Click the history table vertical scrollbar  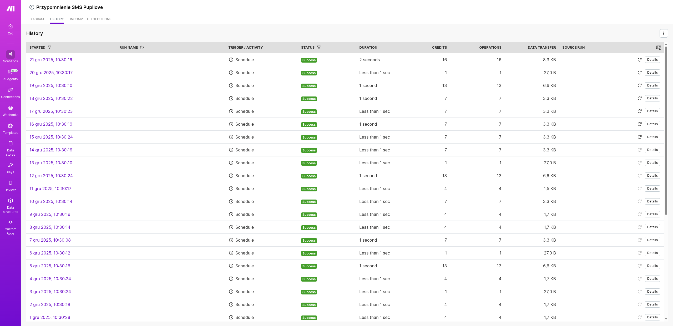click(666, 131)
